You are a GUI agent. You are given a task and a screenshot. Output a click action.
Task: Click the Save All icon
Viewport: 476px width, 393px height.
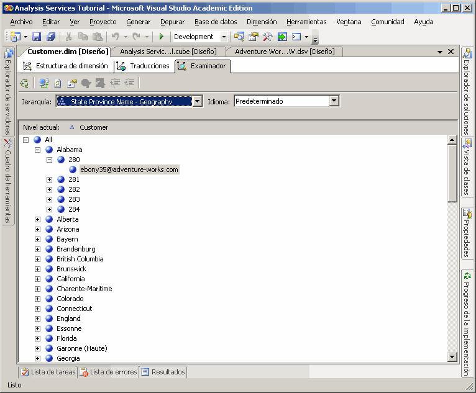pos(51,37)
